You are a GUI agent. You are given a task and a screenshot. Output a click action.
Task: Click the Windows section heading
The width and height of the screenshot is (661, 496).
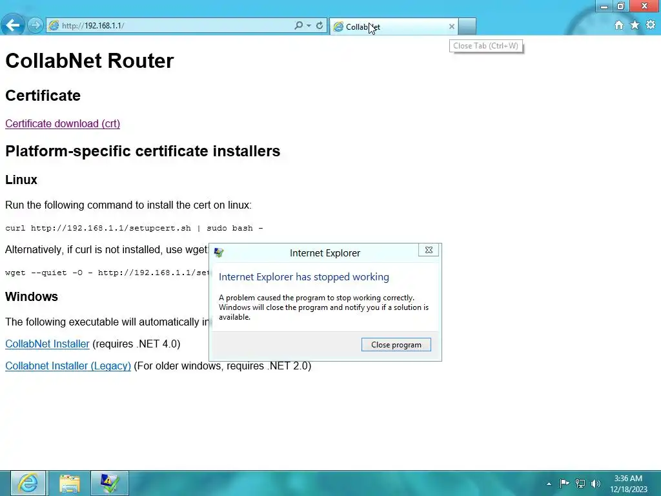point(32,296)
